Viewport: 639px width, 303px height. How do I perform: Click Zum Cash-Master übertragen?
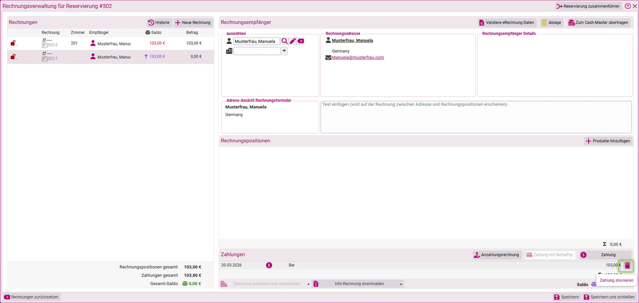click(598, 23)
